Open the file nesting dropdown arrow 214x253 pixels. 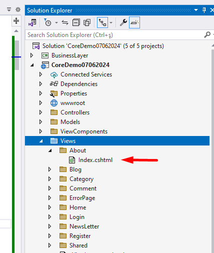pos(111,22)
